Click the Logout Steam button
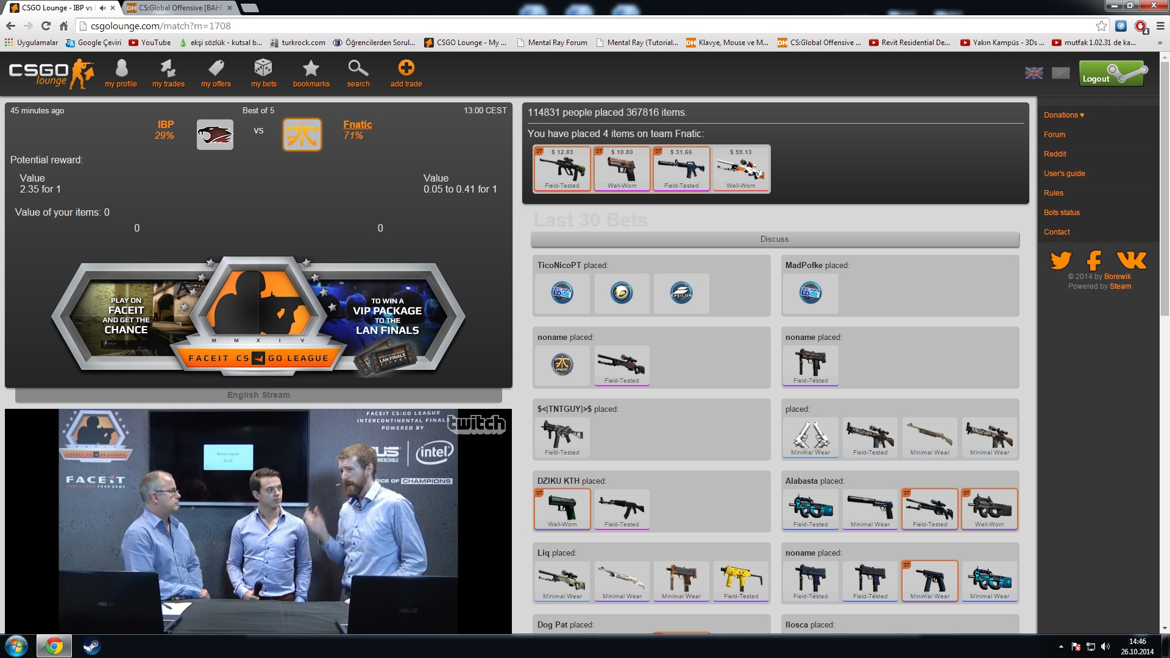The image size is (1170, 658). (1113, 73)
